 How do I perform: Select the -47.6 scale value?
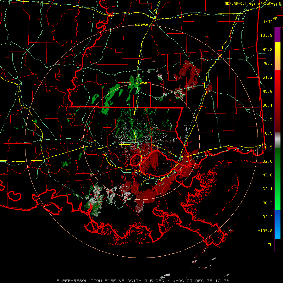point(266,175)
